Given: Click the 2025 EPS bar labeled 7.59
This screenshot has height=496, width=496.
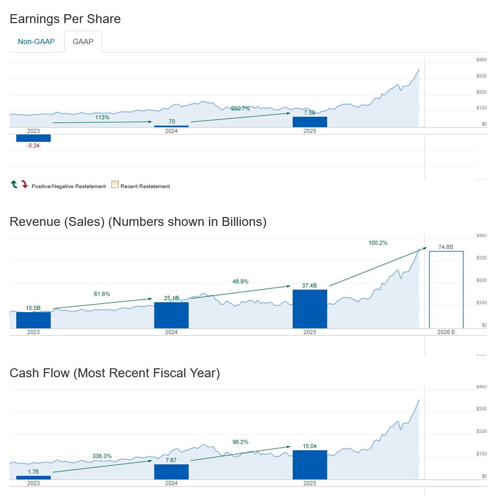Looking at the screenshot, I should (310, 122).
